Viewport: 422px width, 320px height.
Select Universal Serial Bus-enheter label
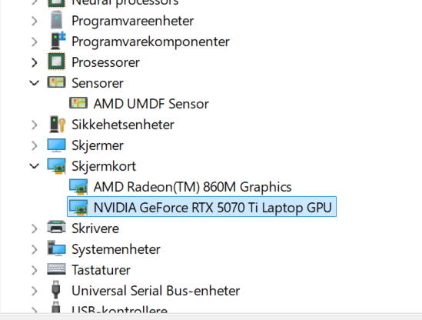pos(155,291)
